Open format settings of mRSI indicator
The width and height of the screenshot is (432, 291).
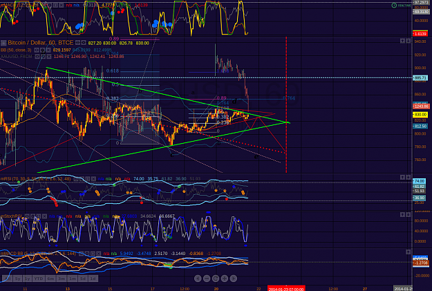coord(82,179)
